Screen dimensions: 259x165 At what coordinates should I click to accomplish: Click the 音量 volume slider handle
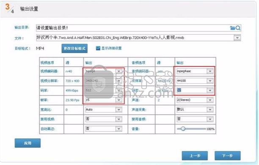click(183, 129)
